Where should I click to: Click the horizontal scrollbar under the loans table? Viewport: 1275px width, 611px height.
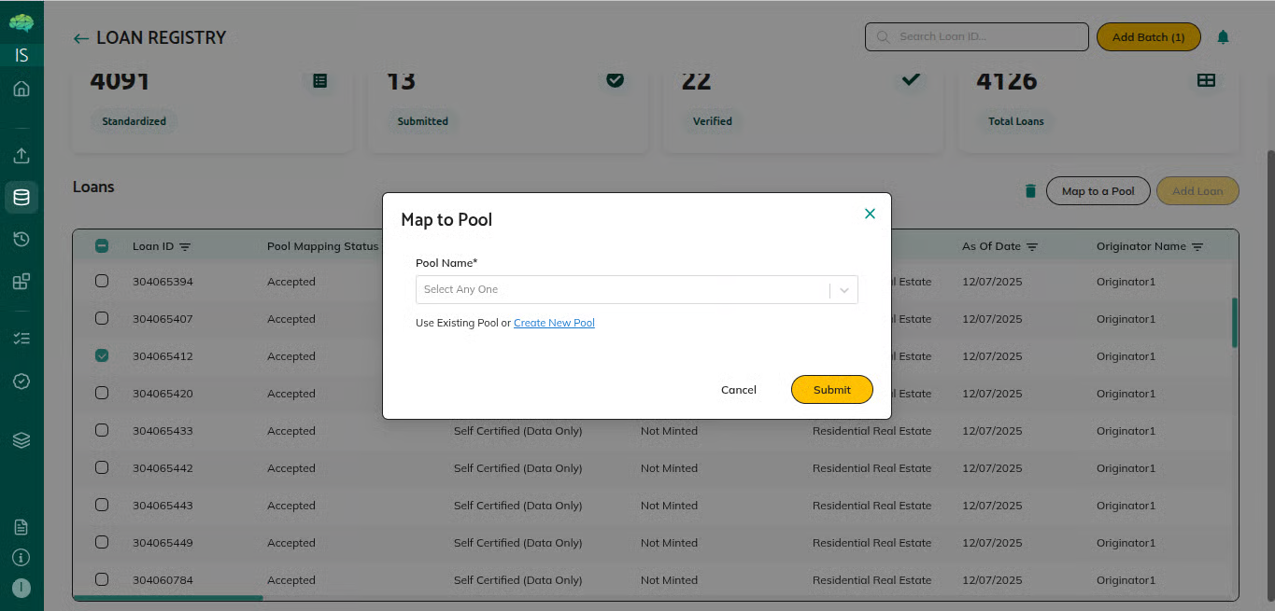coord(168,598)
